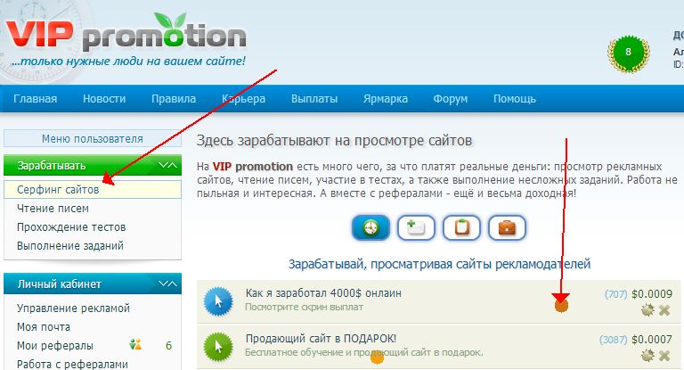
Task: Open the clipboard tests icon button
Action: 461,227
